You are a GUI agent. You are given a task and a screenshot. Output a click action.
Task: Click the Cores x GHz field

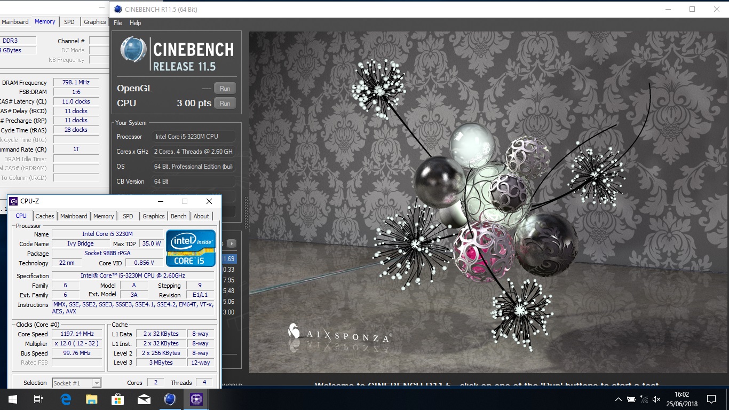[193, 152]
